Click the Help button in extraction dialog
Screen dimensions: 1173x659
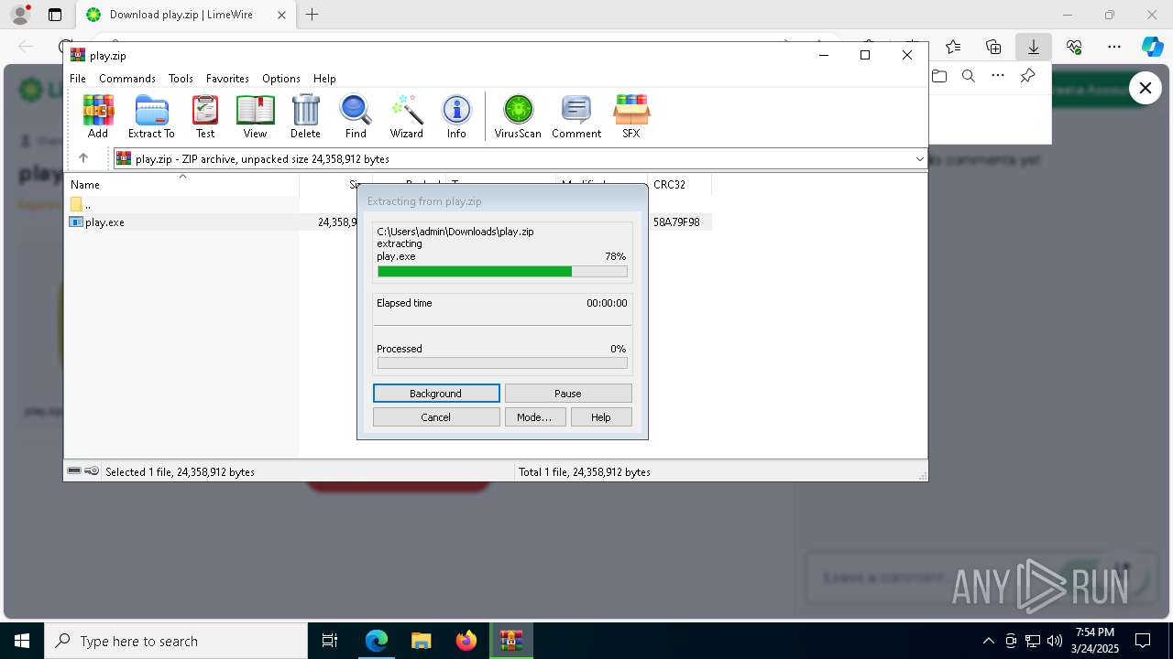(x=601, y=417)
